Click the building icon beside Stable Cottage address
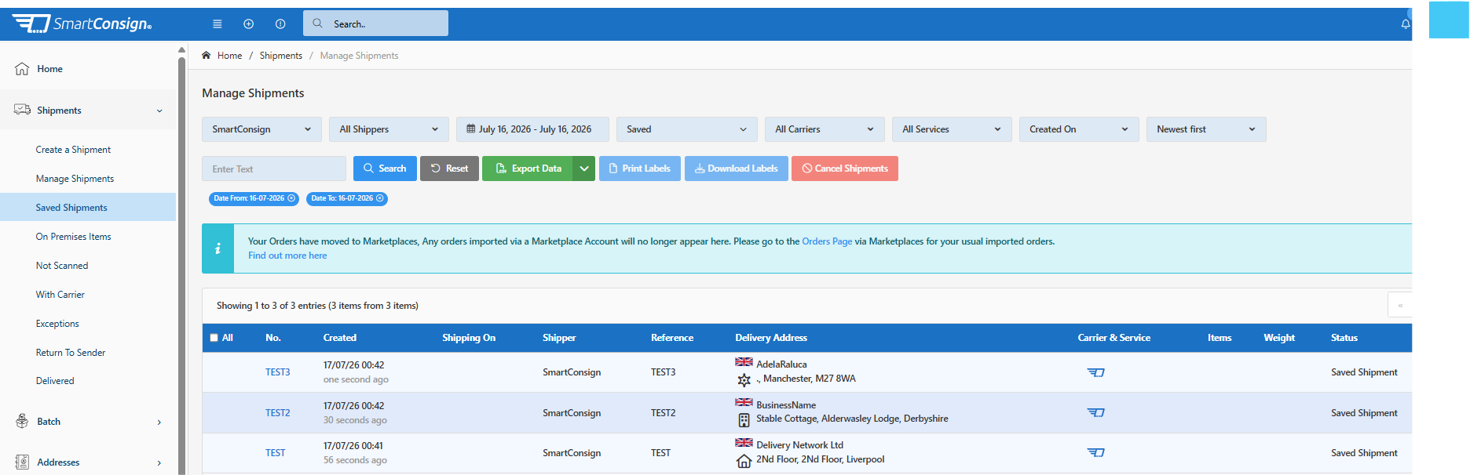Viewport: 1470px width, 475px height. (x=744, y=420)
